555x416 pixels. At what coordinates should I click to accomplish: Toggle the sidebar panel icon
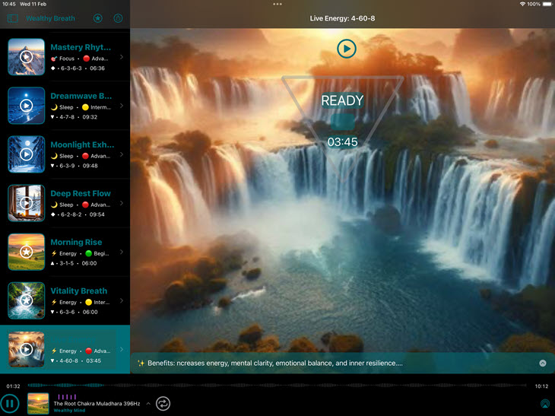[x=12, y=18]
